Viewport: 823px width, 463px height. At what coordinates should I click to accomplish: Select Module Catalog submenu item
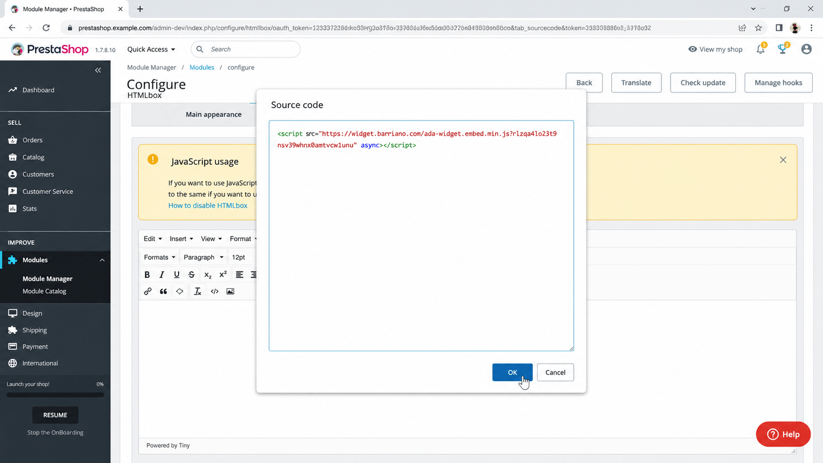point(44,291)
